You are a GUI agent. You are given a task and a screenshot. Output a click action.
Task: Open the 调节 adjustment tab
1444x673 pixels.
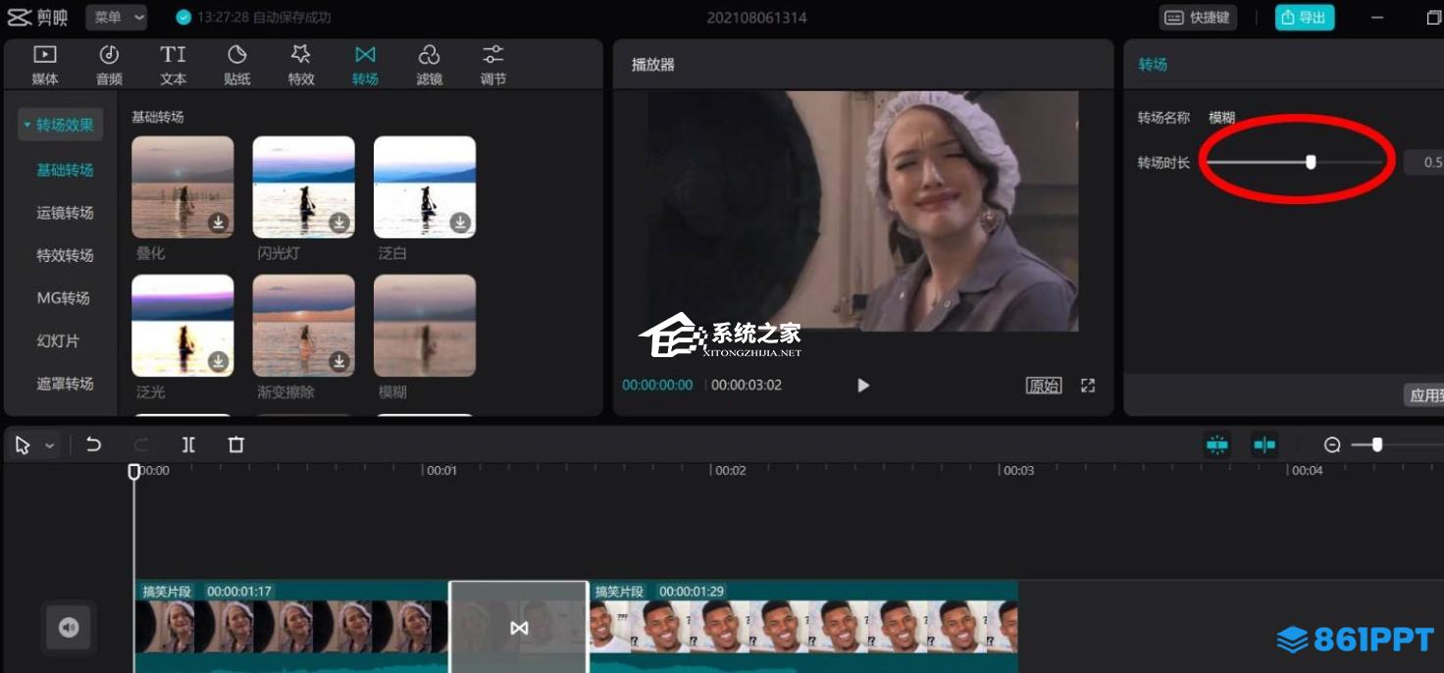click(x=493, y=65)
